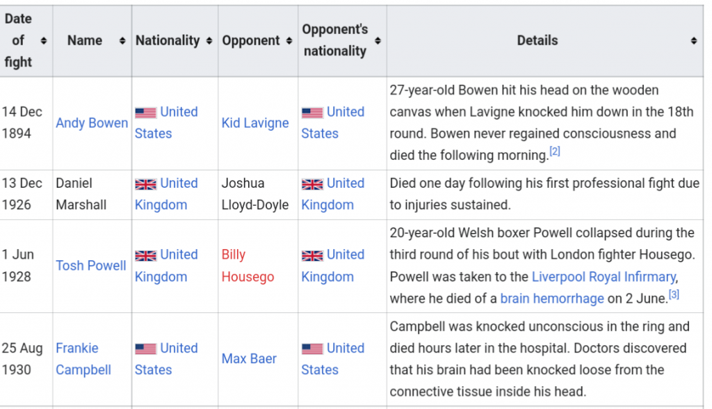Open Kid Lavigne link

255,122
